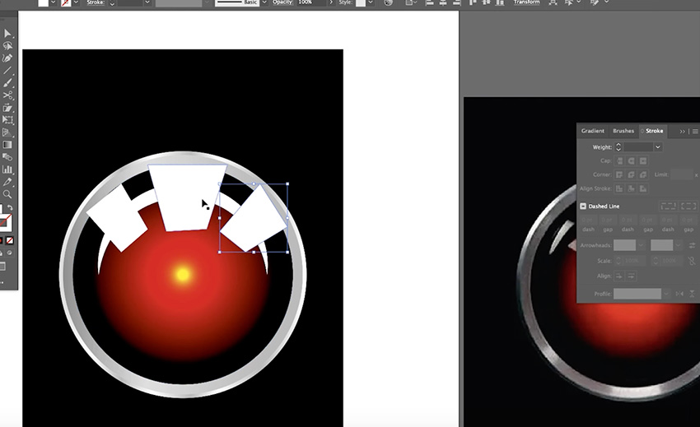Screen dimensions: 700x427
Task: Open Basic brush definition dropdown
Action: pos(264,2)
